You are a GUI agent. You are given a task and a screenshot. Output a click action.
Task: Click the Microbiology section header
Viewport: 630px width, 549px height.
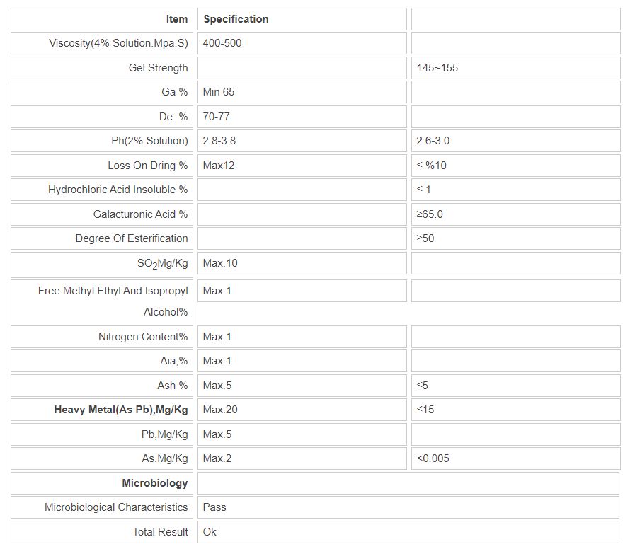(x=155, y=483)
